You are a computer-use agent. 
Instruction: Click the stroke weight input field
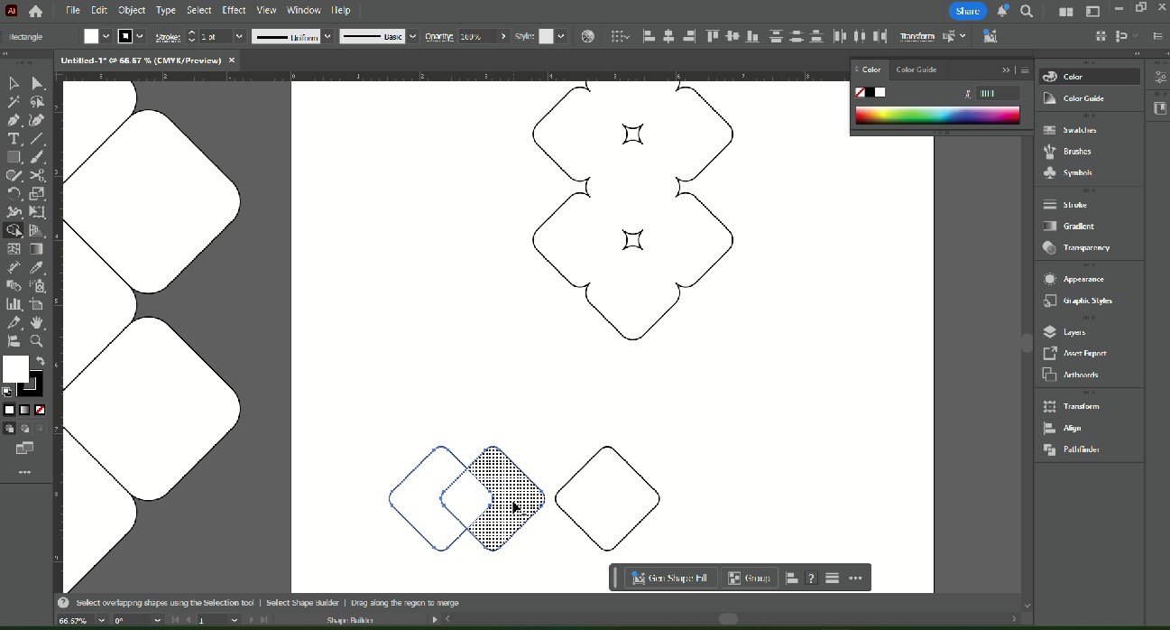click(216, 36)
